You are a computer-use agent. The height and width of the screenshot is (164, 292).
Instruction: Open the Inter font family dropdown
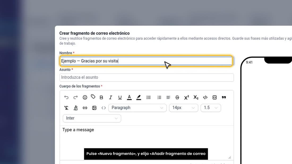coord(92,118)
